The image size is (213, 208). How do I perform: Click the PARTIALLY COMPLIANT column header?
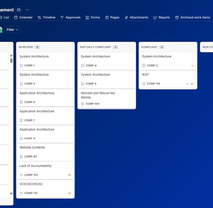tap(95, 47)
